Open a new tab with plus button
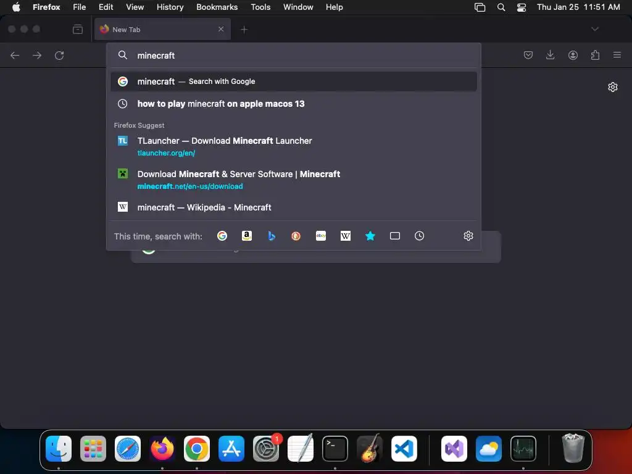The height and width of the screenshot is (474, 632). (x=244, y=30)
